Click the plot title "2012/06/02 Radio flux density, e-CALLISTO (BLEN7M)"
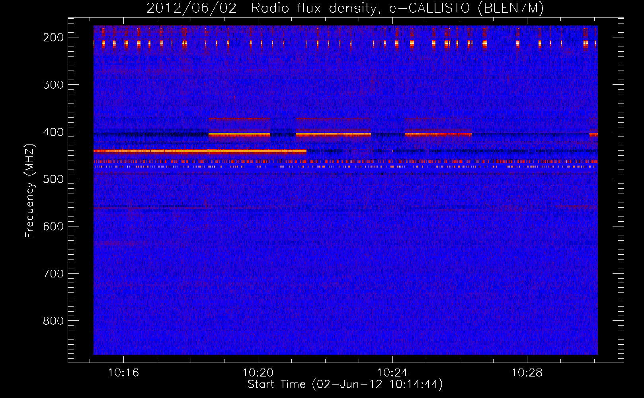The height and width of the screenshot is (398, 644). (x=345, y=8)
